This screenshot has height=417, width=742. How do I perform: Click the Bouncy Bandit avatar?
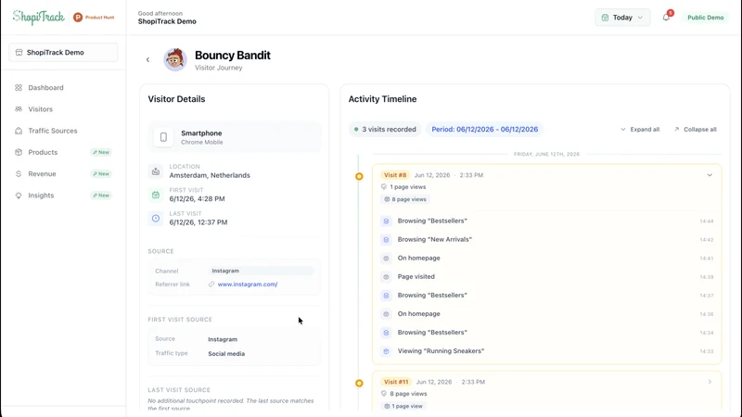click(175, 59)
